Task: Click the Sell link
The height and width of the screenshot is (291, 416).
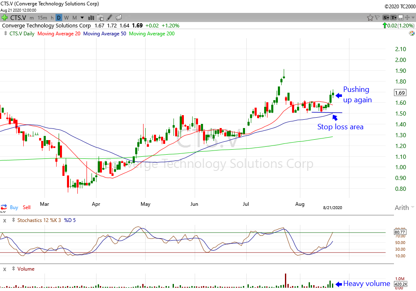Action: [x=27, y=207]
